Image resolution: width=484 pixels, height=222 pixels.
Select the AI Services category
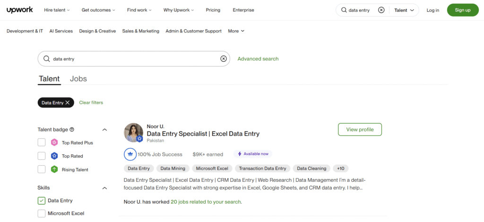tap(61, 31)
